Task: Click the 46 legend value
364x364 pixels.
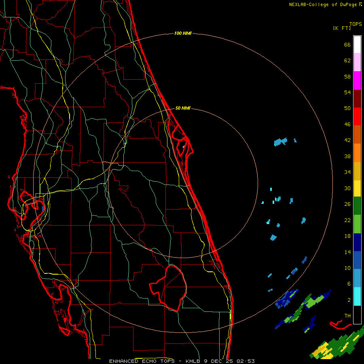Action: [x=347, y=125]
